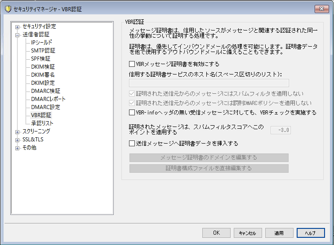Open the DKIM検証 page

(x=43, y=67)
